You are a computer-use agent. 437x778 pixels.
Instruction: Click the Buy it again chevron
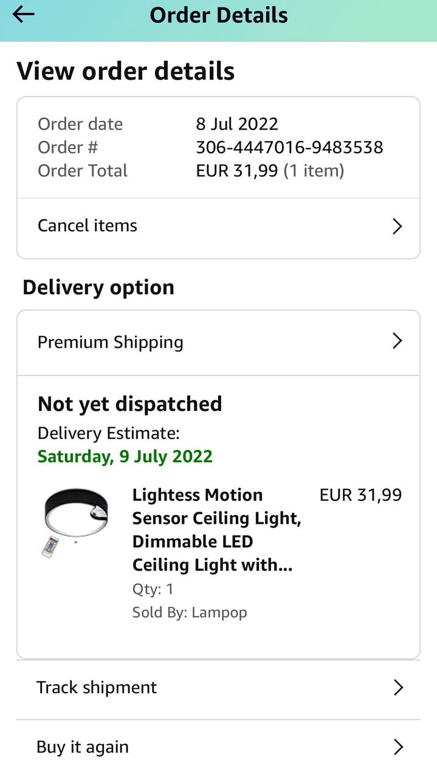click(x=398, y=747)
